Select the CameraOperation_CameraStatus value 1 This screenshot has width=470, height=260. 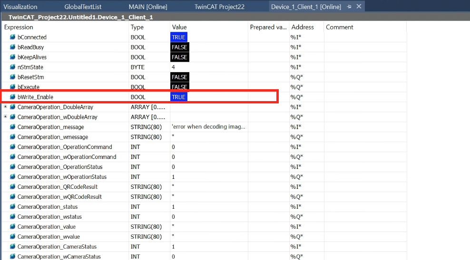173,247
